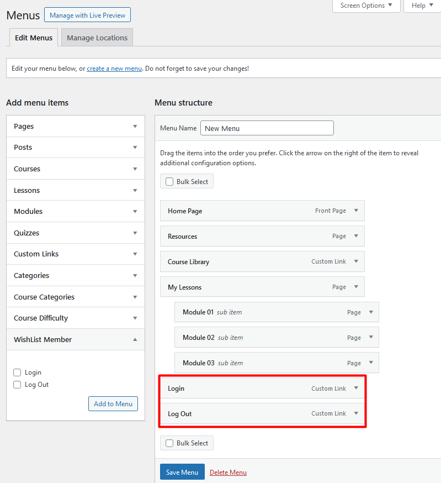Screen dimensions: 441x483
Task: Expand the Pages accordion section
Action: tap(76, 127)
